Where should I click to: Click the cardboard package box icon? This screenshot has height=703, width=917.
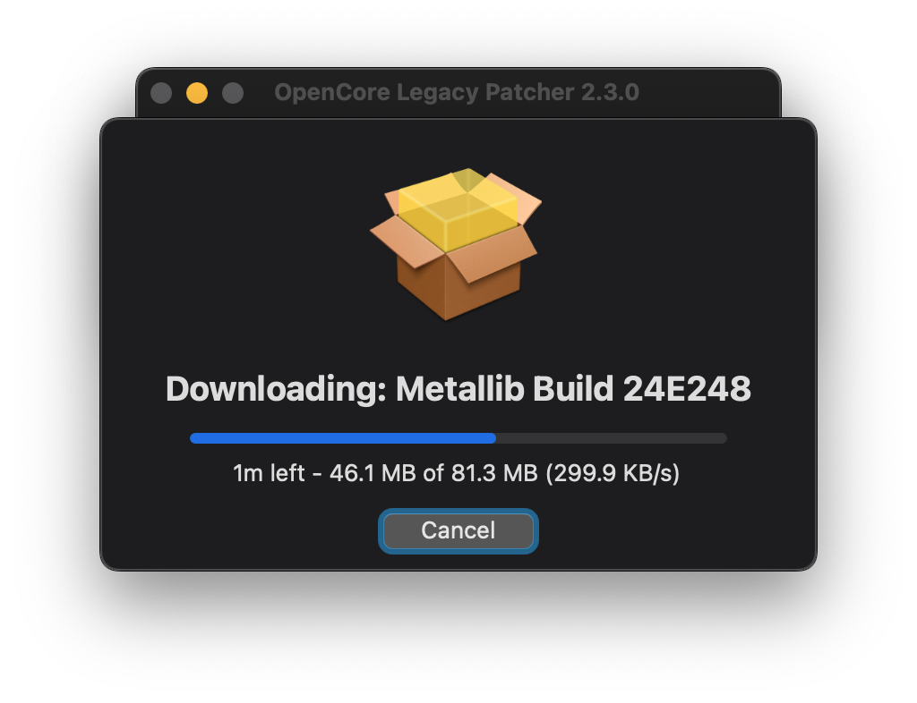(456, 245)
